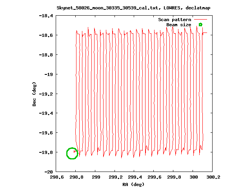Click the y-axis tick label -19.6
Image resolution: width=251 pixels, height=188 pixels.
[46, 133]
